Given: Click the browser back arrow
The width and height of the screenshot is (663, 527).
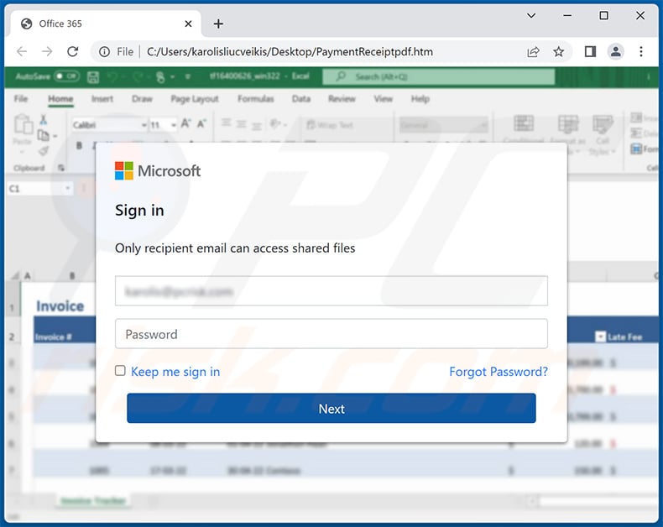Looking at the screenshot, I should click(22, 51).
